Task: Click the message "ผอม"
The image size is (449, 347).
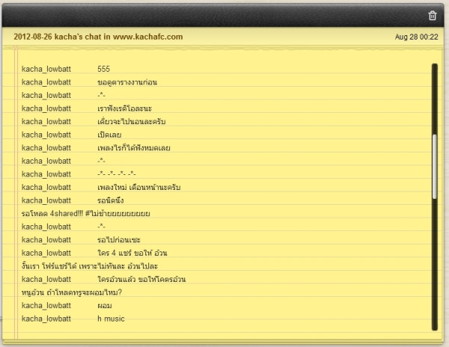Action: click(105, 306)
